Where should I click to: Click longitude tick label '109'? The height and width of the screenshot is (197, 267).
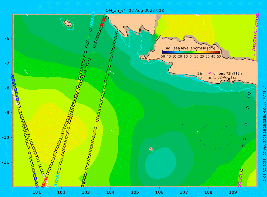233,192
